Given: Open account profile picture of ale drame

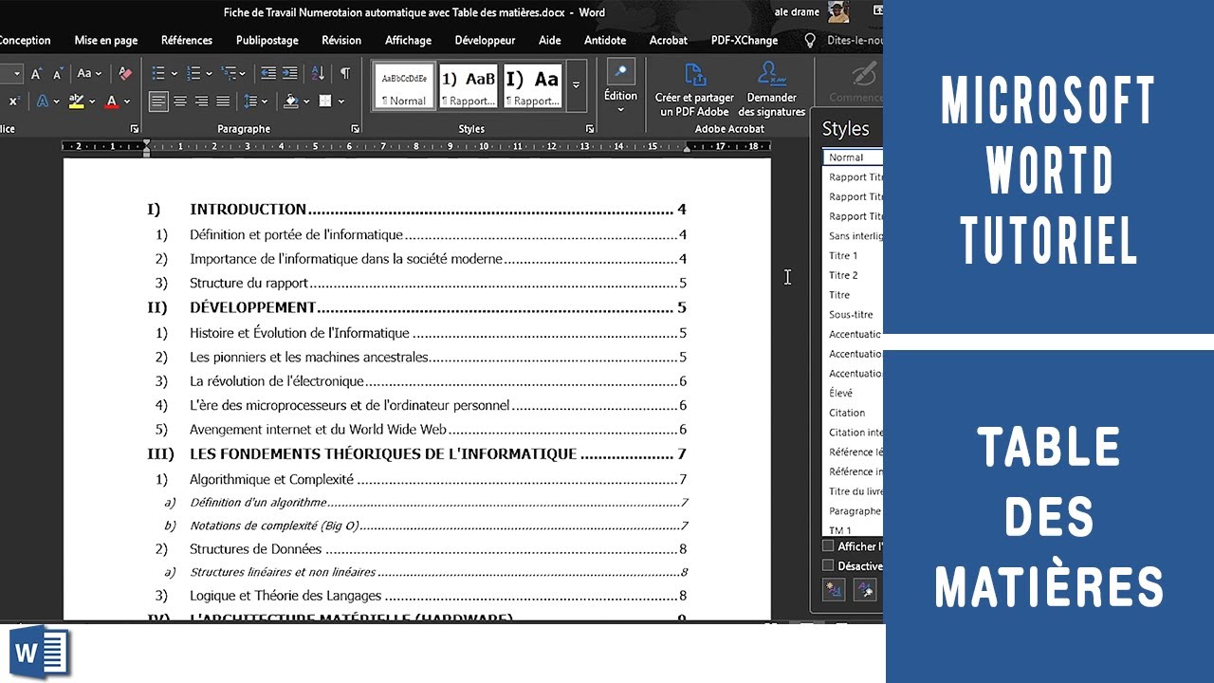Looking at the screenshot, I should [838, 11].
